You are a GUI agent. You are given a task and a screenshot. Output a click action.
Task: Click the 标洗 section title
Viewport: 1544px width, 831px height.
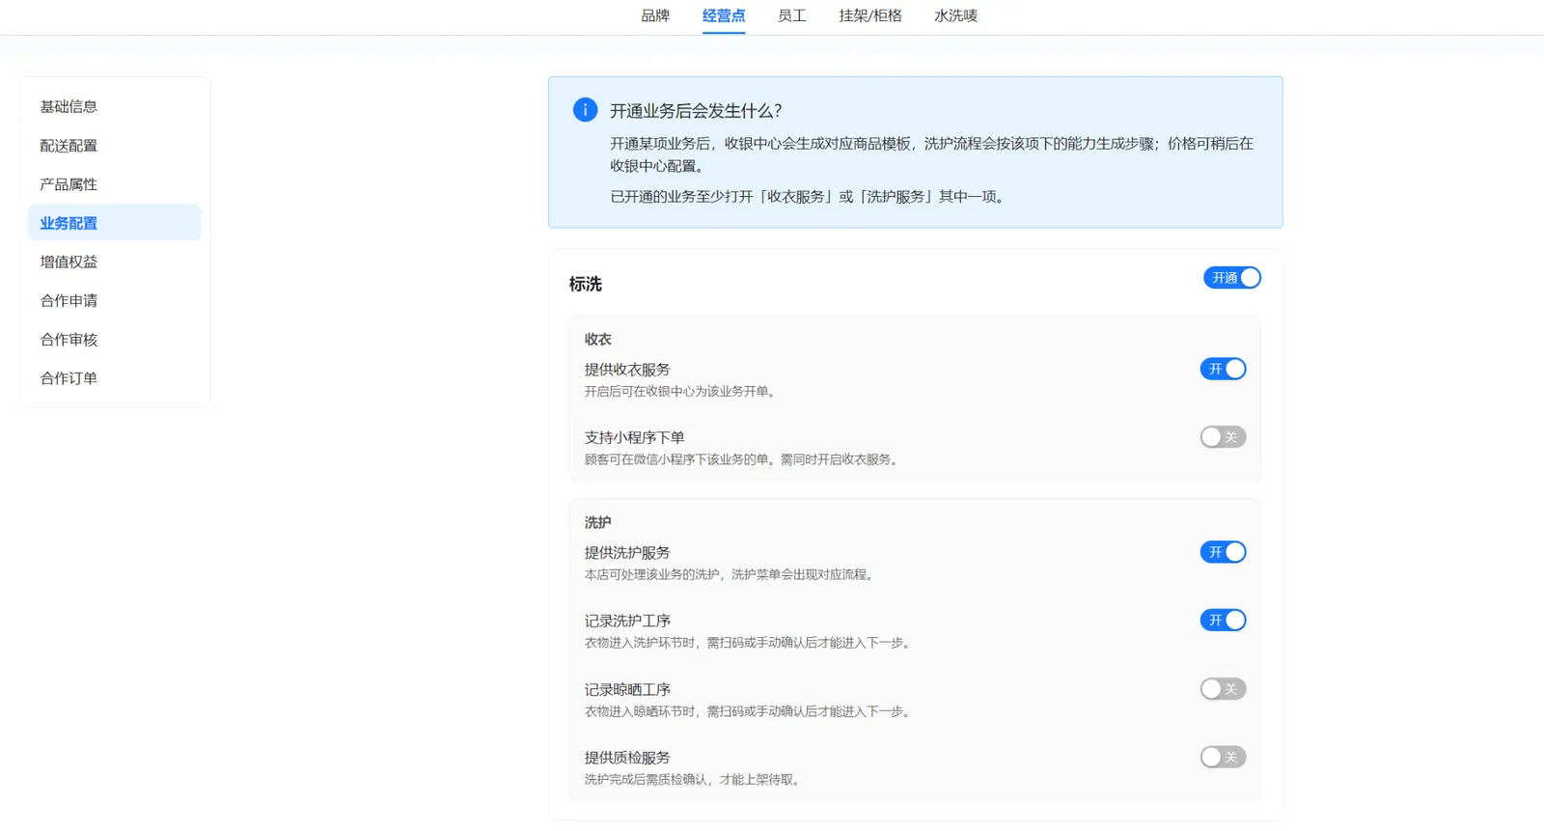point(586,284)
